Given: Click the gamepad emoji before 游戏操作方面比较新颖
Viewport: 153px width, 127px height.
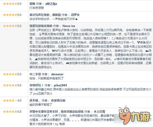Looking at the screenshot, I should click(67, 63).
